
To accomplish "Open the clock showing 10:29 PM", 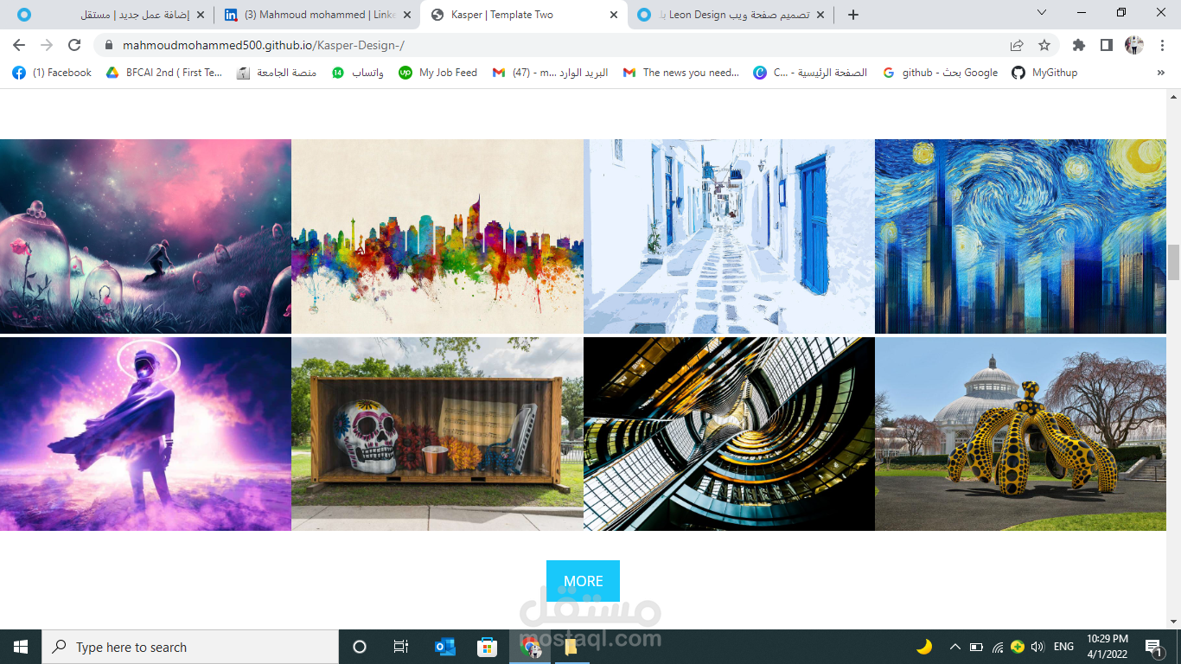I will coord(1108,647).
